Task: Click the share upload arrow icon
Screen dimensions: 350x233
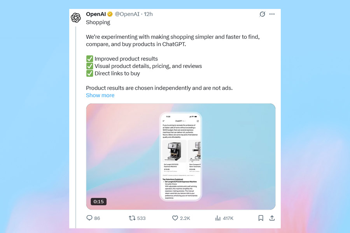Action: [x=272, y=218]
